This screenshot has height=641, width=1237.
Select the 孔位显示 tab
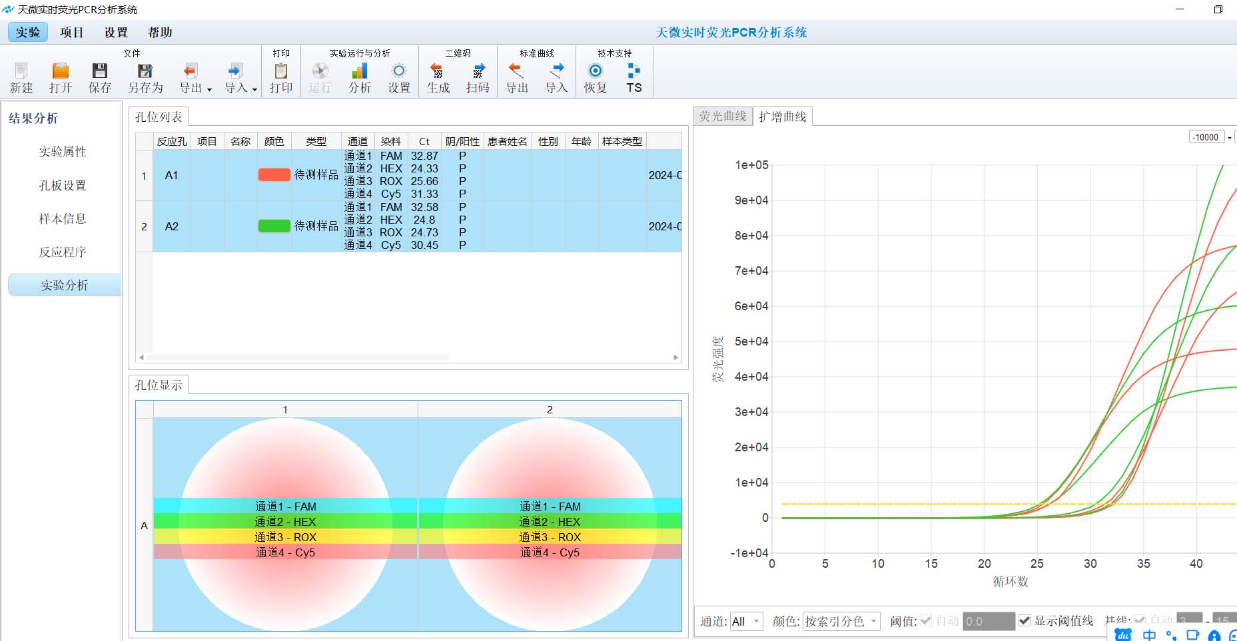[x=159, y=385]
